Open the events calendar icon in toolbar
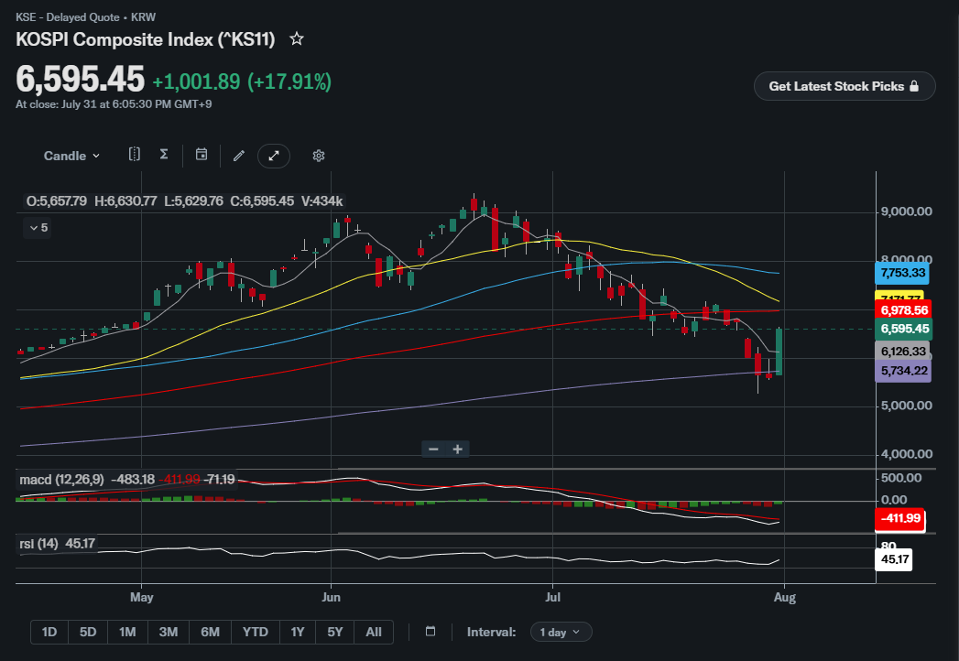Viewport: 959px width, 661px height. (x=202, y=154)
